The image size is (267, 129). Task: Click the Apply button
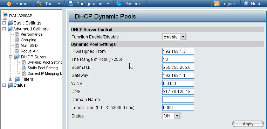coord(248,124)
